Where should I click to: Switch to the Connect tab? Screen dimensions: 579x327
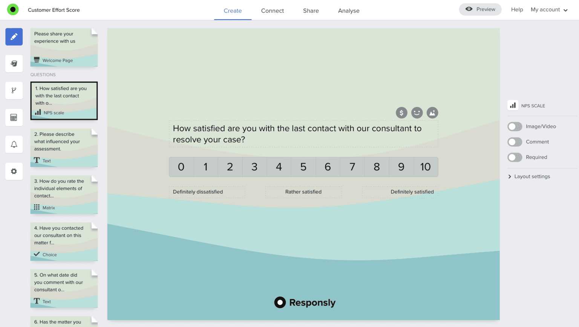[272, 11]
